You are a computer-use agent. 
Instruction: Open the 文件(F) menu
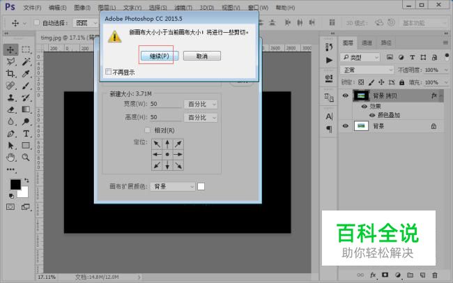pyautogui.click(x=32, y=8)
